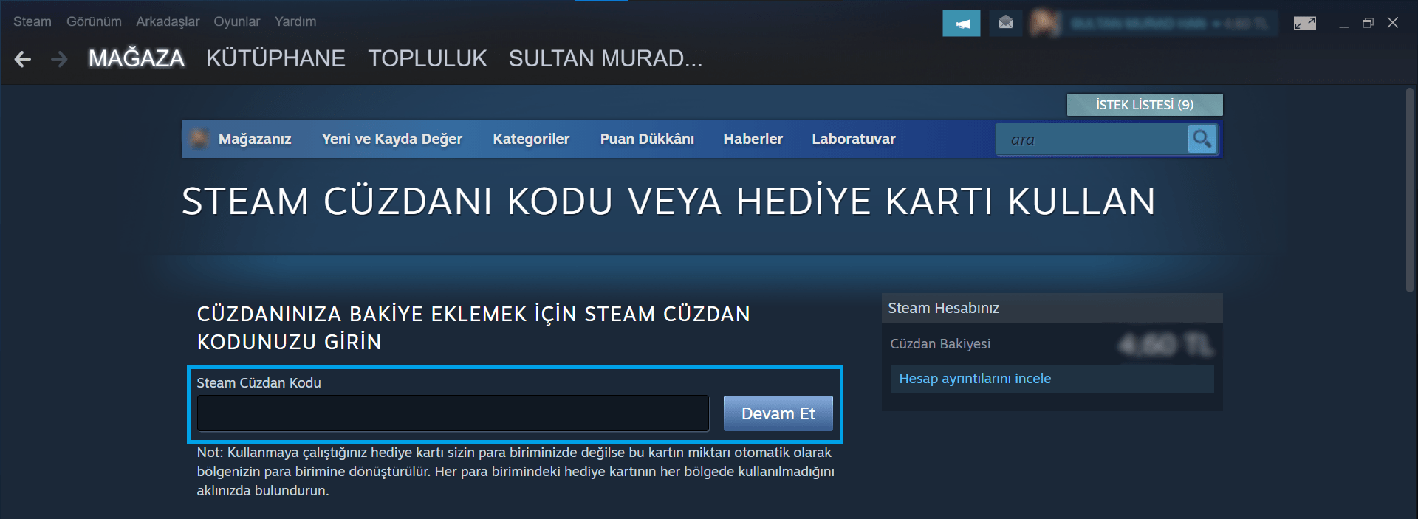Open the Steam menu

(32, 21)
